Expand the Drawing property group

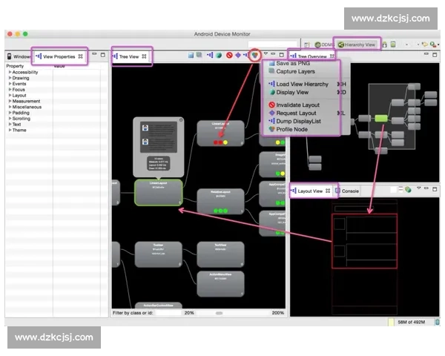[x=10, y=78]
